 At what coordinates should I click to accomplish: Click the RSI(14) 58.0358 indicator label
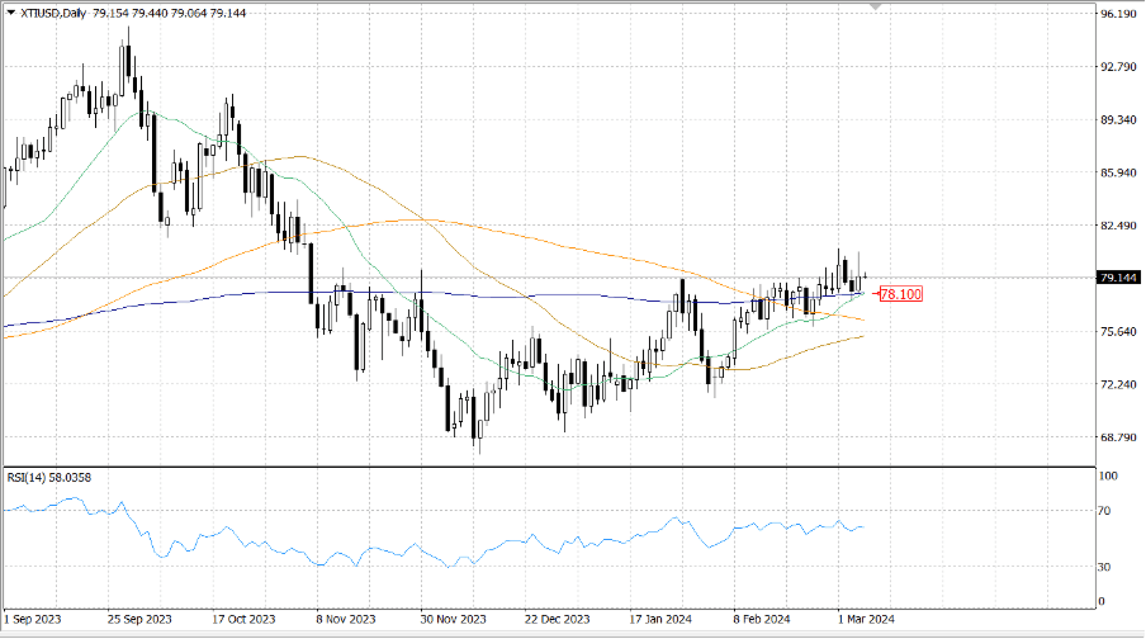(x=49, y=477)
